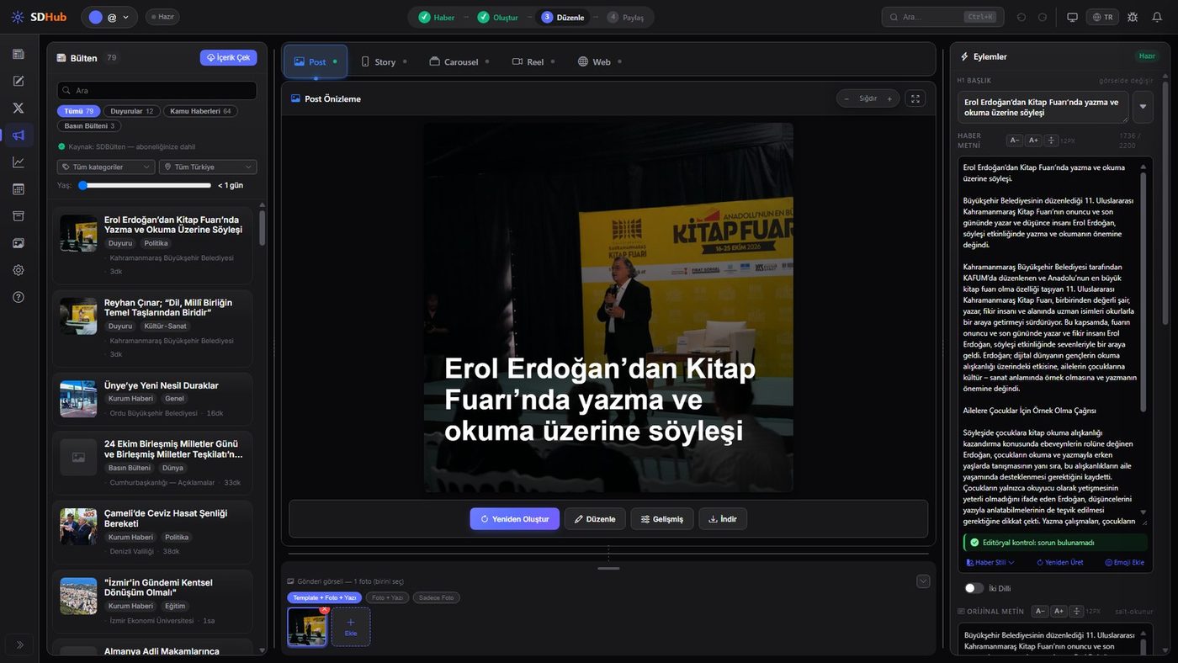Switch to the Web tab
Viewport: 1178px width, 663px height.
point(600,61)
